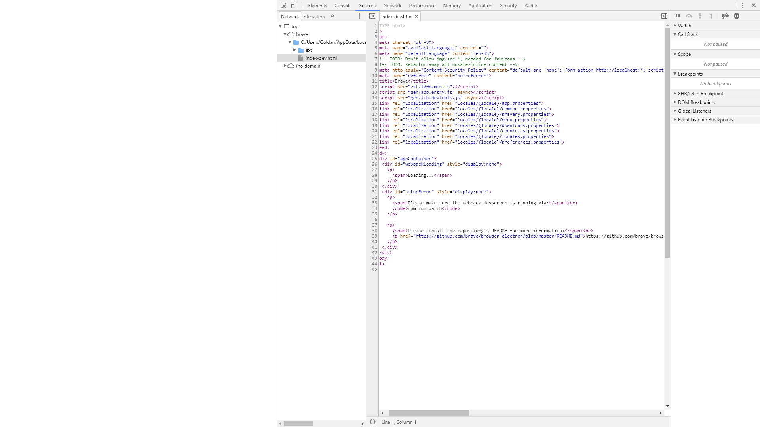Expand the ext folder in tree
Viewport: 760px width, 427px height.
(294, 50)
